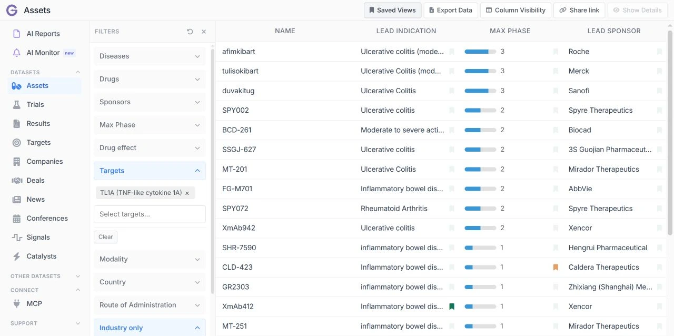The image size is (674, 336).
Task: Click the main table vertical scrollbar
Action: 670,133
